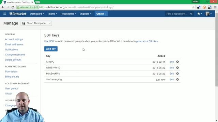The height and width of the screenshot is (122, 218).
Task: Edit the MacBookPro key
Action: pos(172,74)
